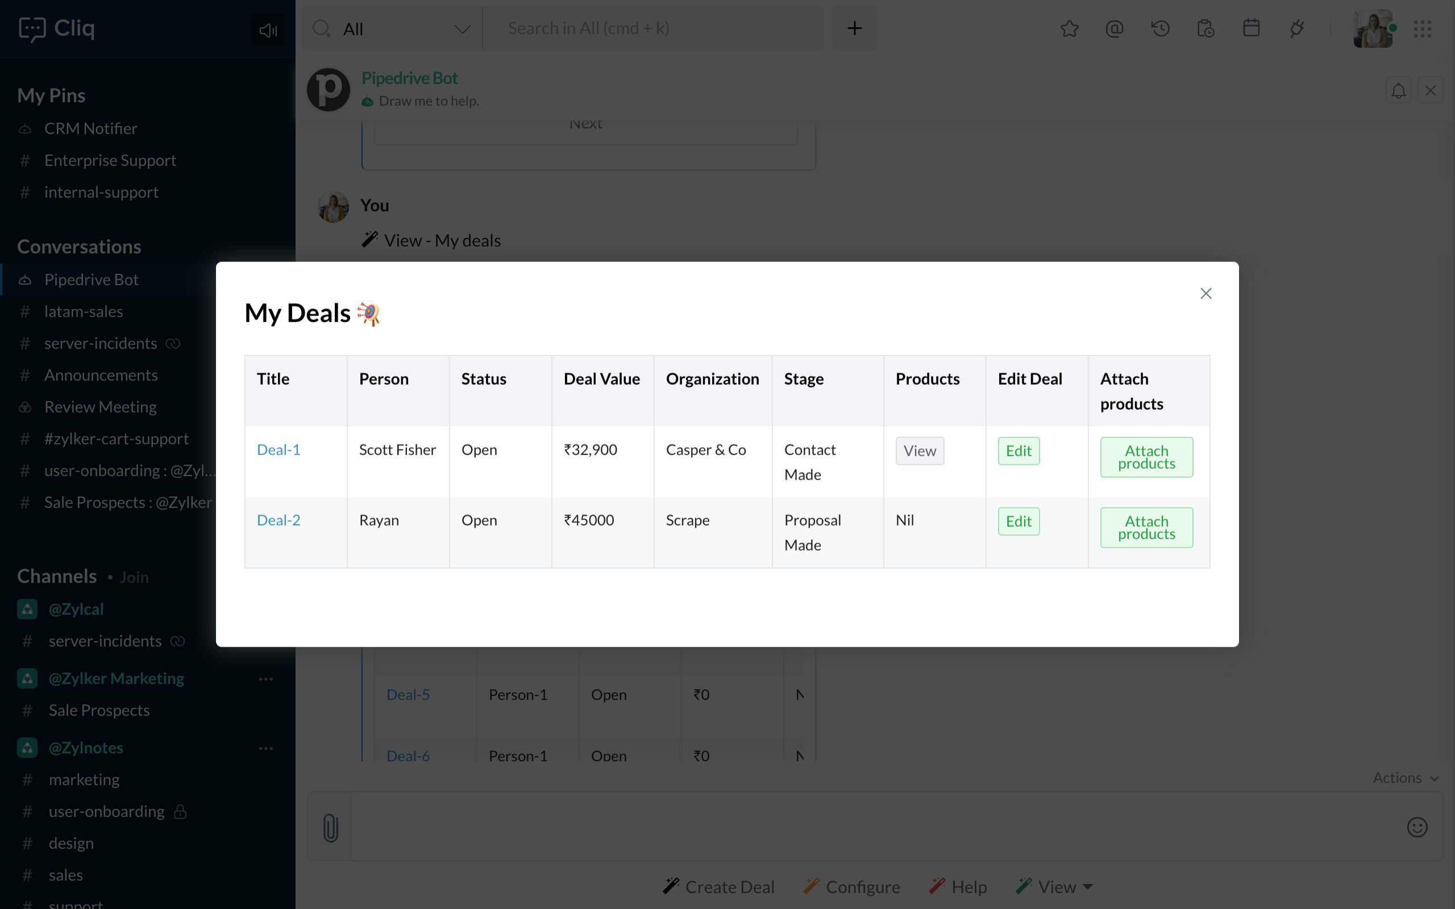Open the apps grid icon
Viewport: 1455px width, 909px height.
coord(1423,28)
